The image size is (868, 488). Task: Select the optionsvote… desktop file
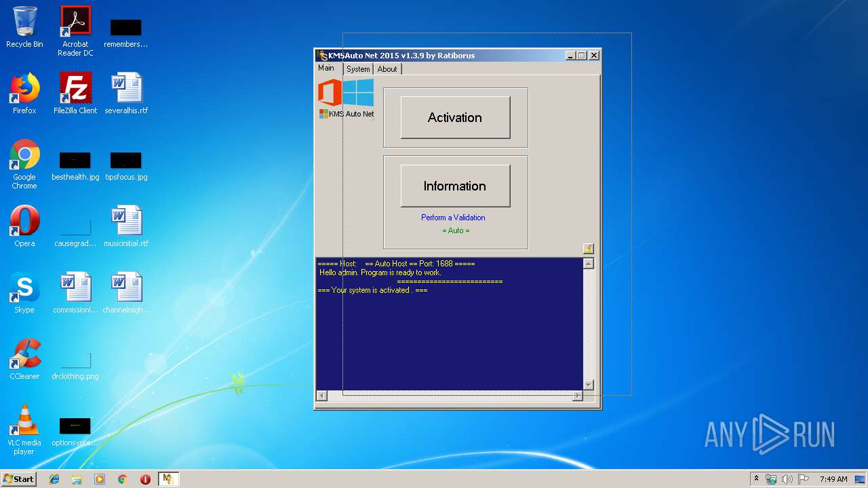tap(75, 432)
